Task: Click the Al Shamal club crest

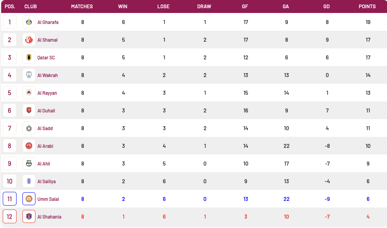Action: click(x=29, y=40)
